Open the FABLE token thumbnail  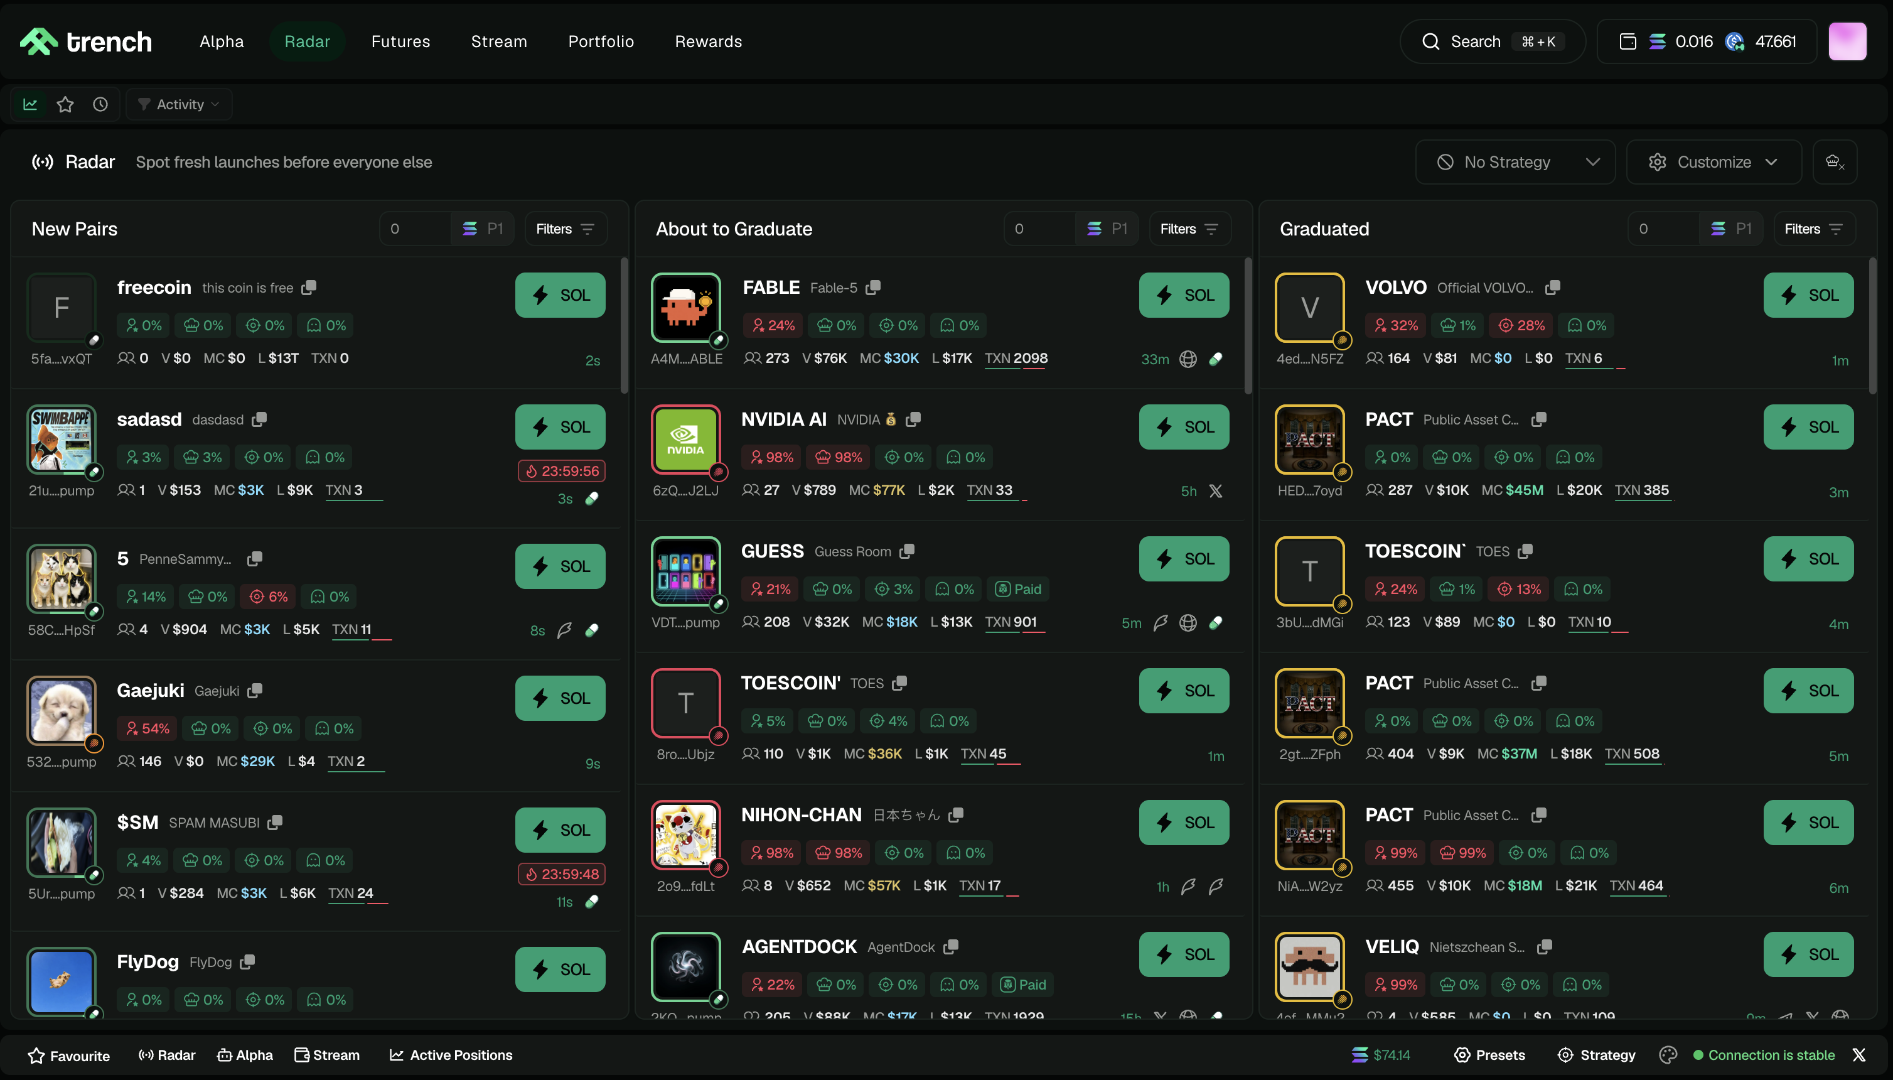click(x=686, y=307)
